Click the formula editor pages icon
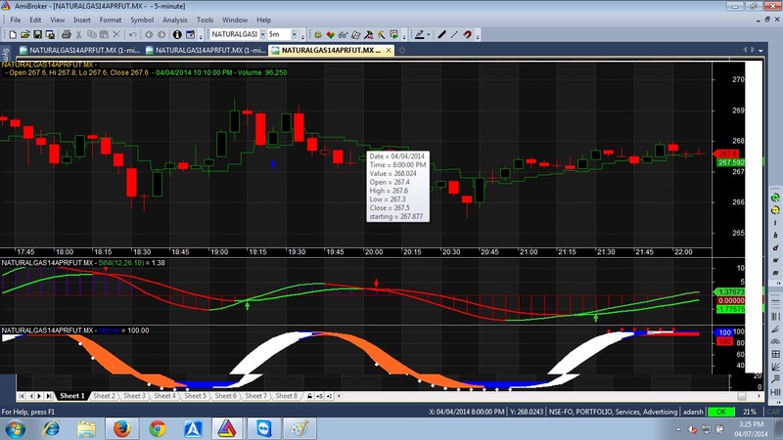Screen dimensions: 783x440 [355, 34]
